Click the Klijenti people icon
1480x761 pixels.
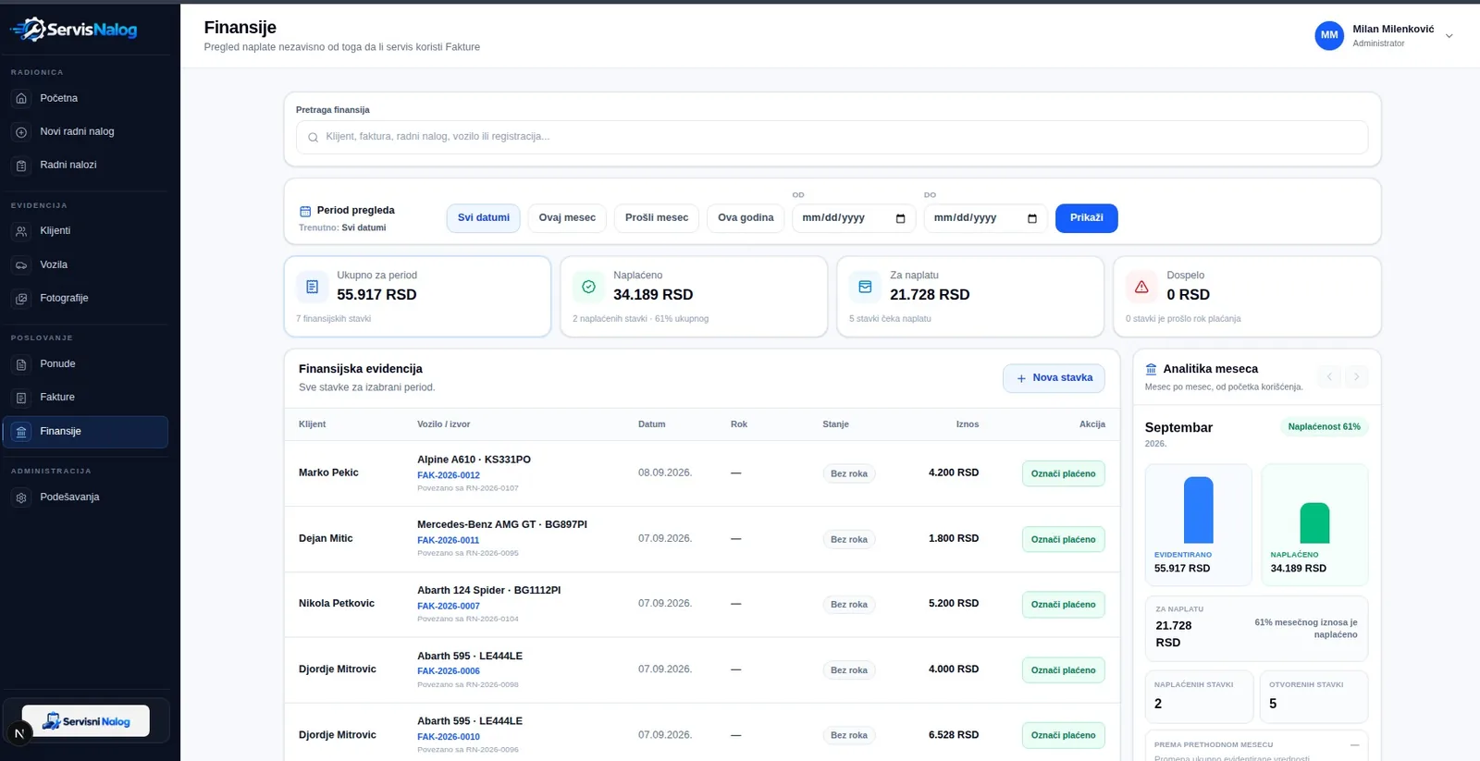[21, 231]
